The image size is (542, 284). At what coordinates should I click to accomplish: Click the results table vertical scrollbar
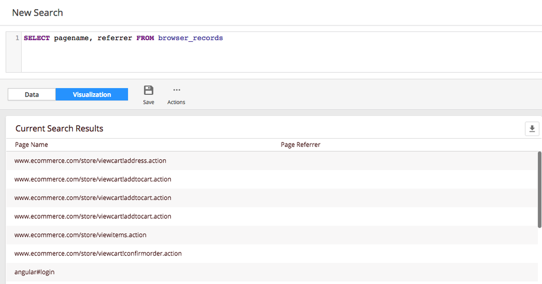pos(539,190)
